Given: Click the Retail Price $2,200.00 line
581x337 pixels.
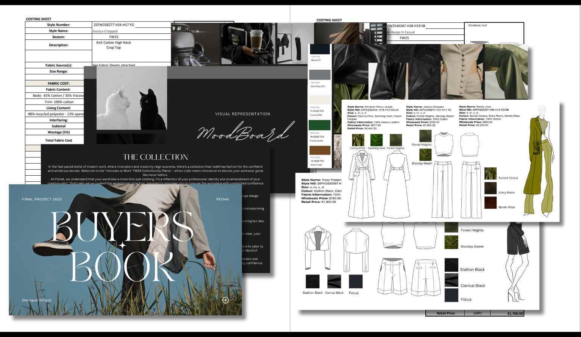Looking at the screenshot, I should pos(473,125).
